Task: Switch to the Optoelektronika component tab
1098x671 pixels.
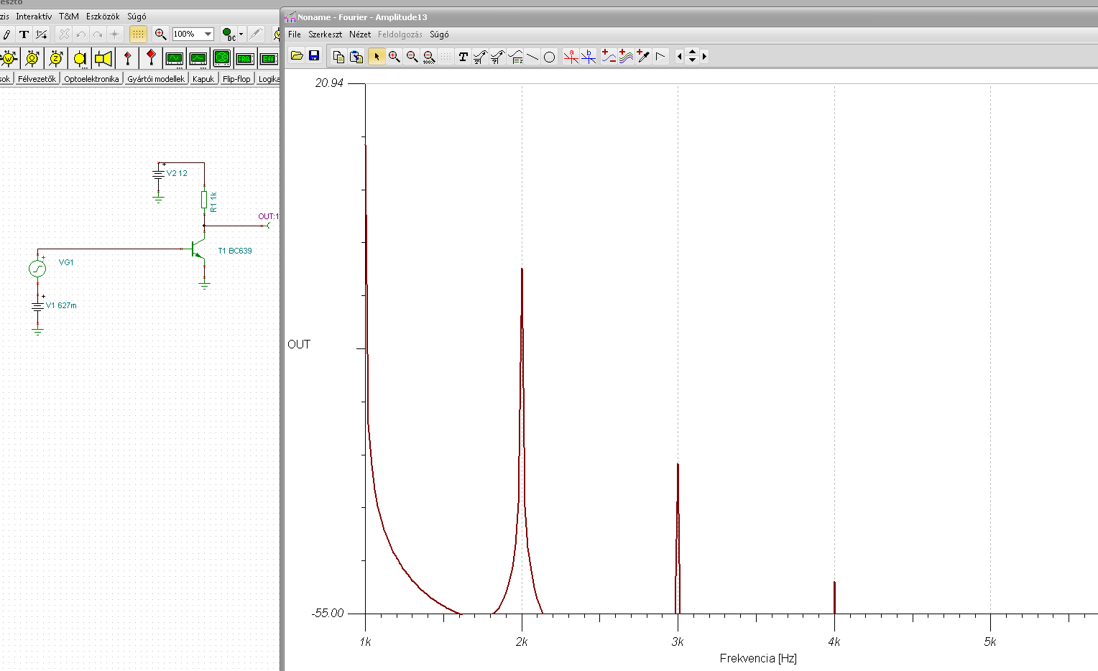Action: click(91, 79)
